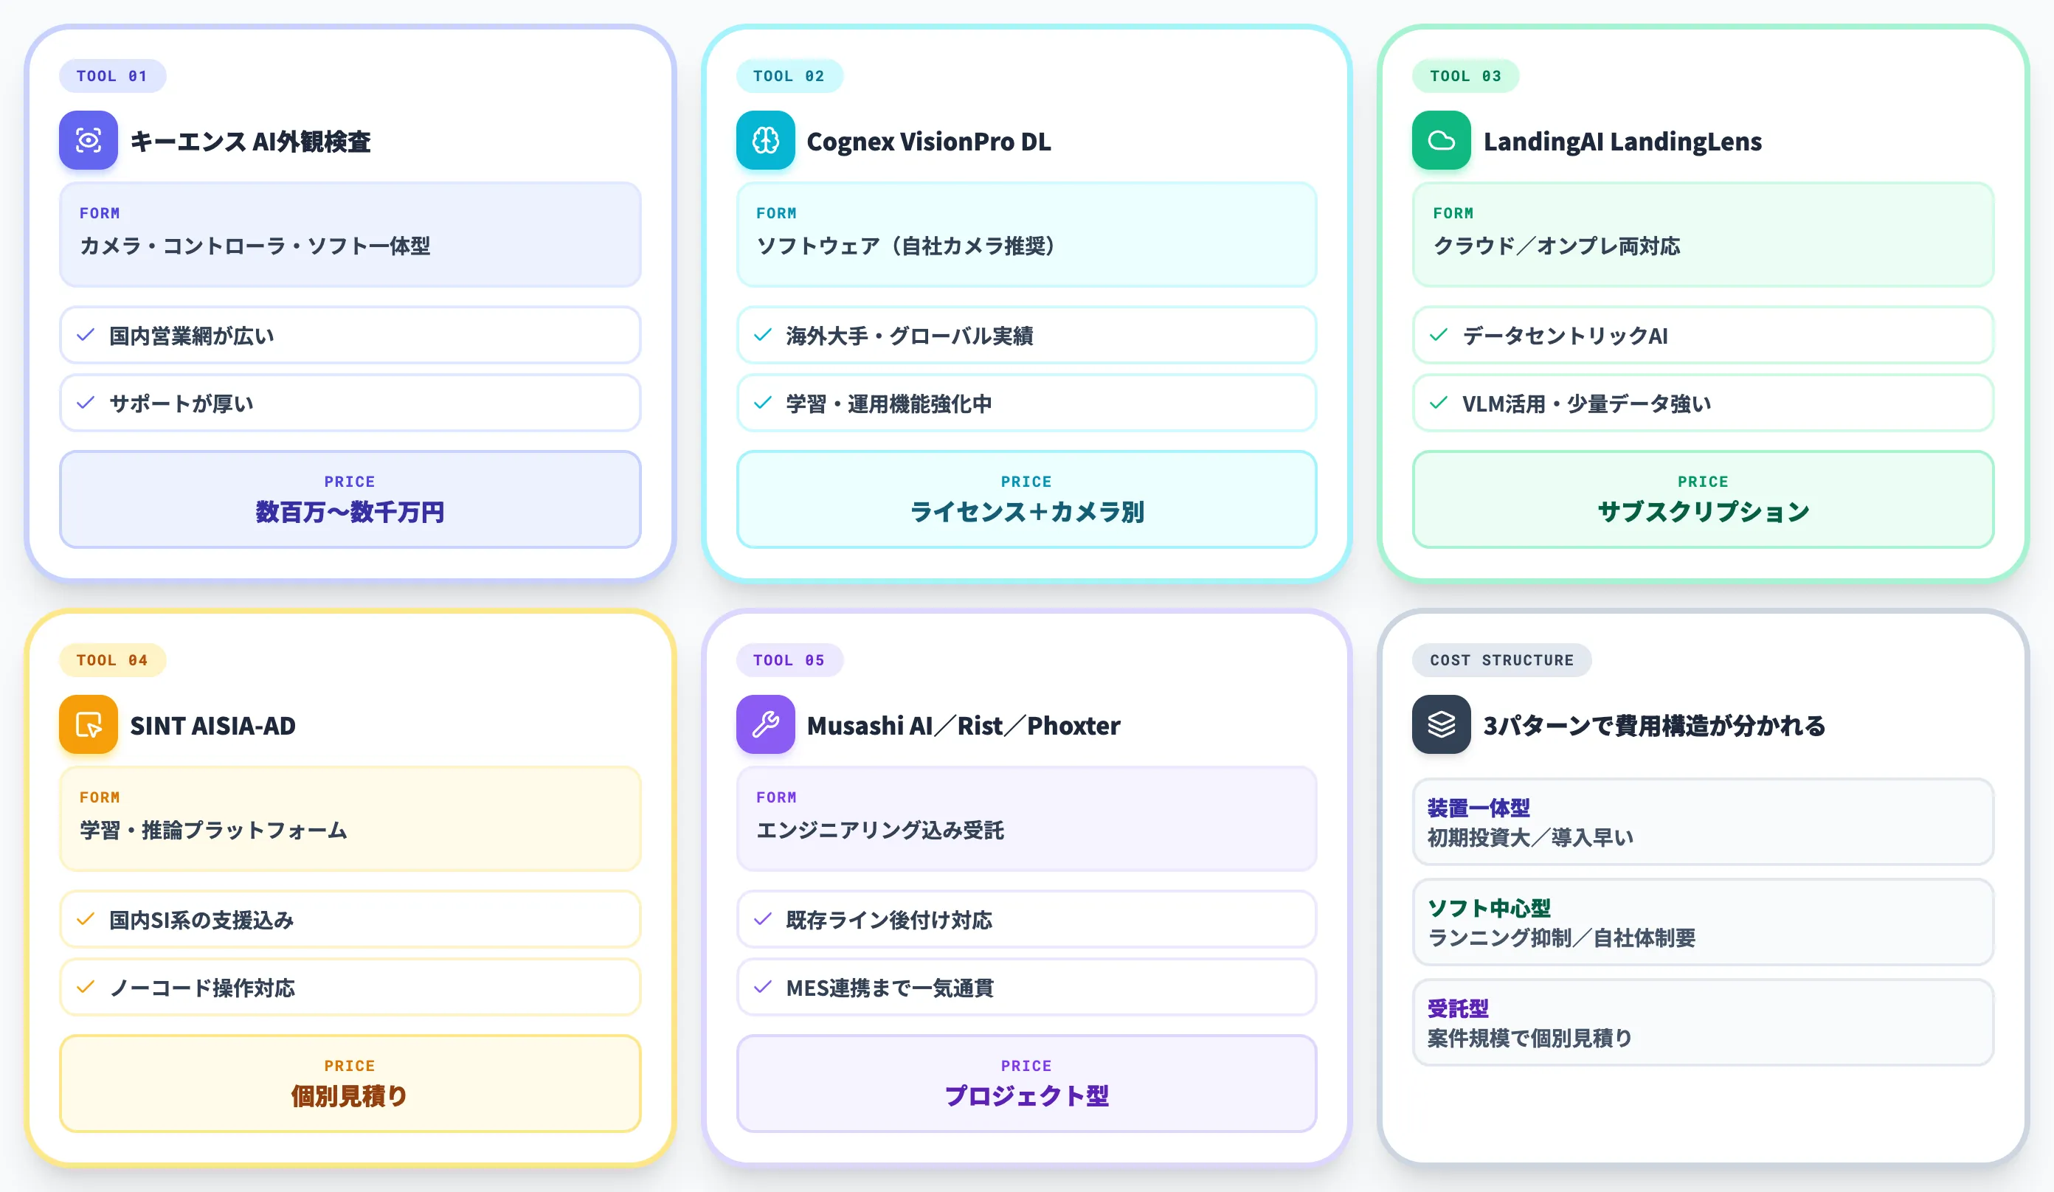Click the TOOL 04 badge
Viewport: 2054px width, 1192px height.
112,660
